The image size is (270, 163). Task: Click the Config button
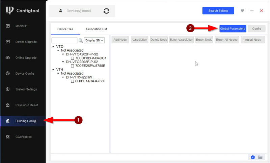[256, 29]
